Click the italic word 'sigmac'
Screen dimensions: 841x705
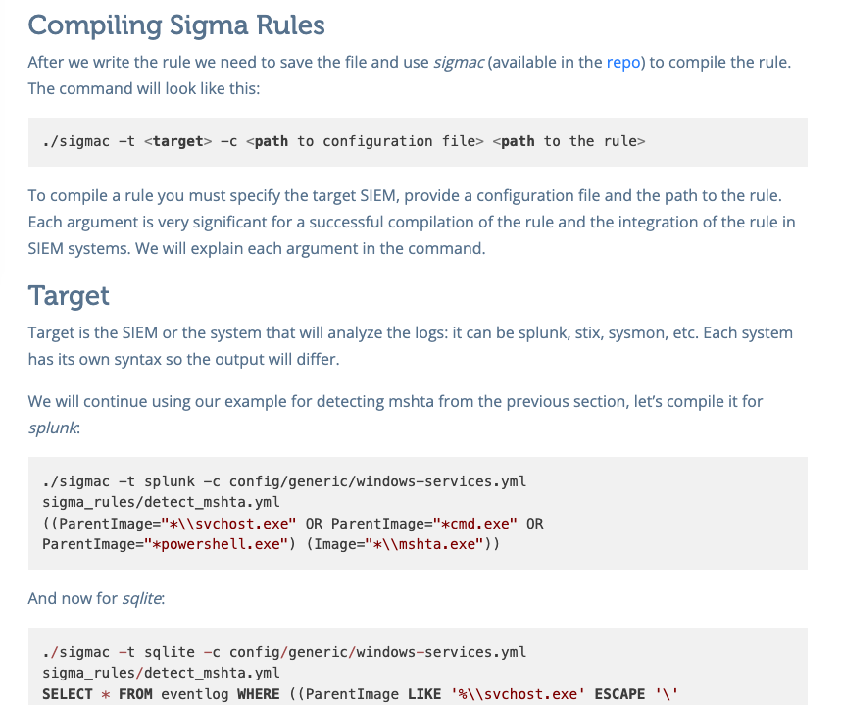pos(459,62)
